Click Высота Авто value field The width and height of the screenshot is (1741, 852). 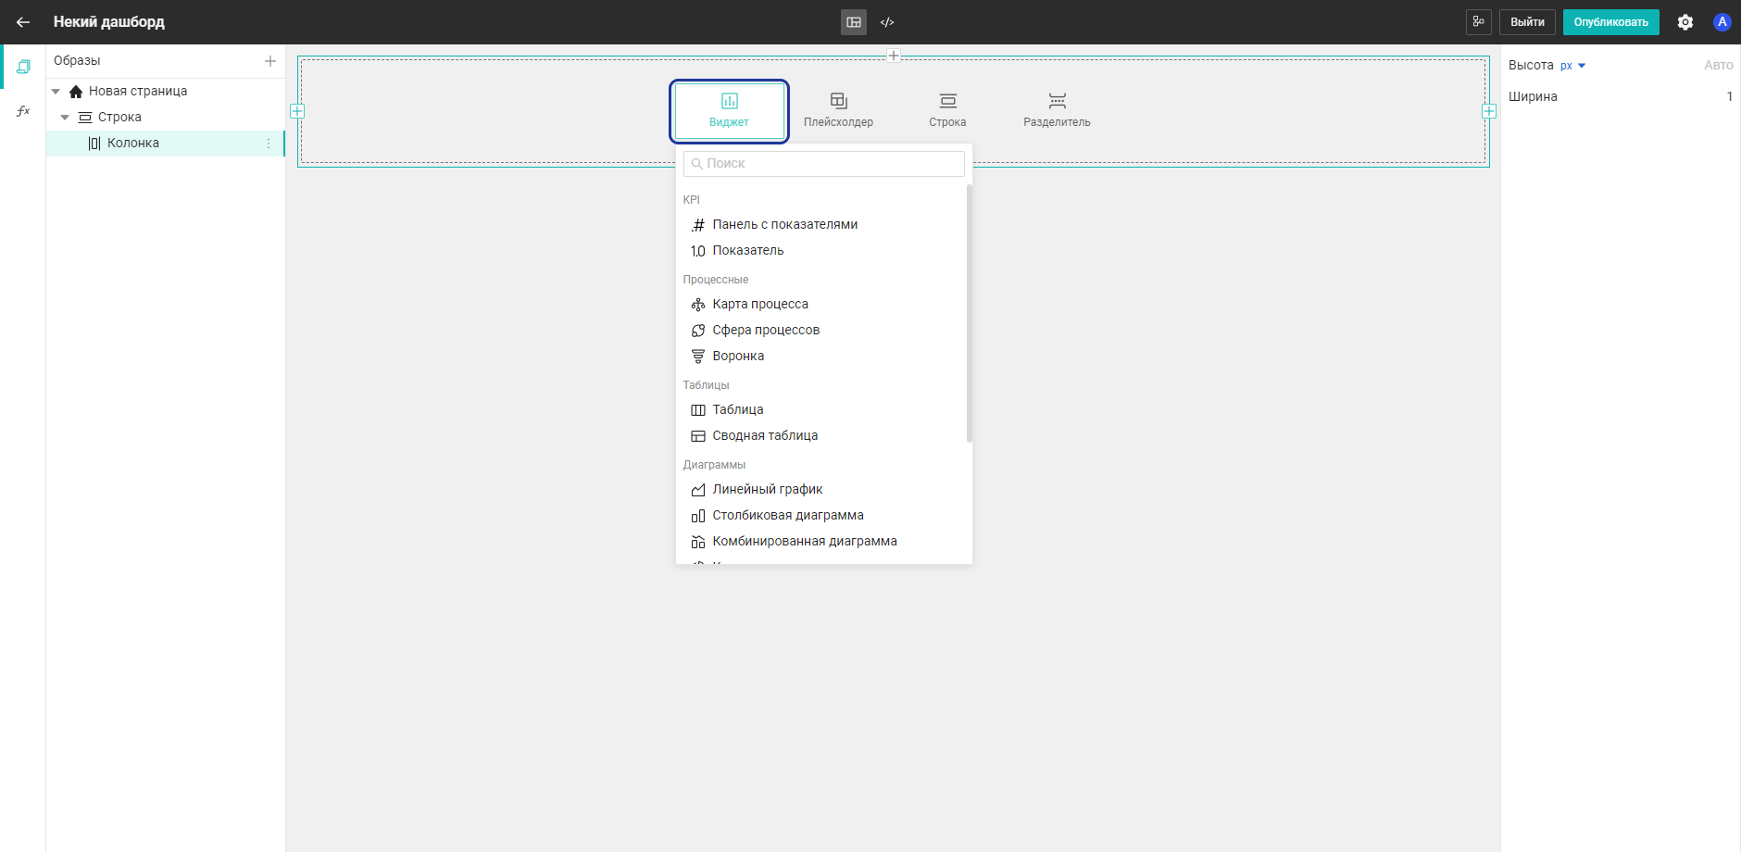click(x=1718, y=66)
